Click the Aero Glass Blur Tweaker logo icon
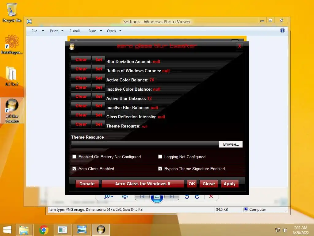 [x=72, y=46]
